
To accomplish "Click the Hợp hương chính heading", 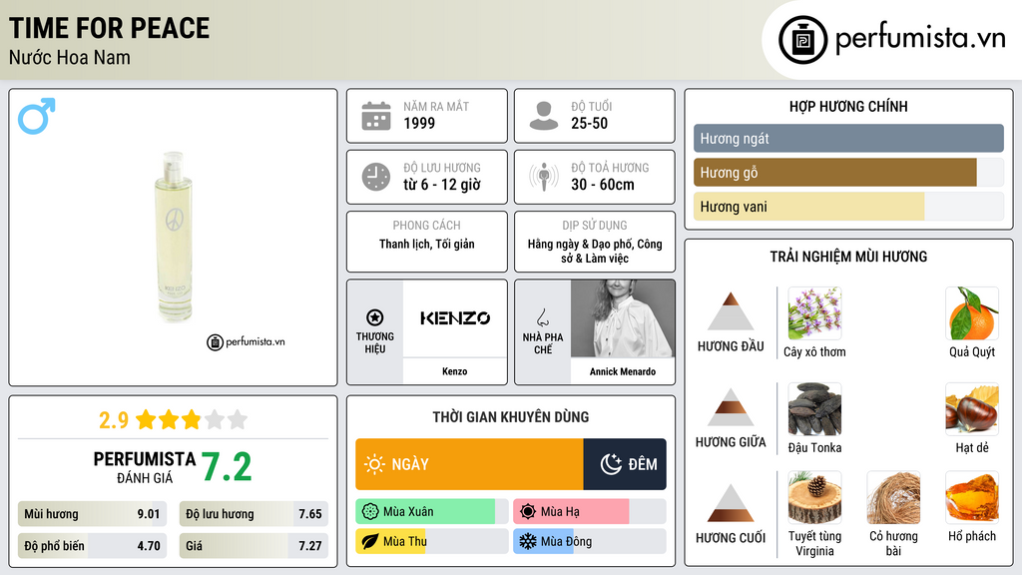I will [x=848, y=106].
